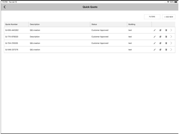
Task: Click building 'test' in row Q-724-210335
Action: [x=130, y=43]
